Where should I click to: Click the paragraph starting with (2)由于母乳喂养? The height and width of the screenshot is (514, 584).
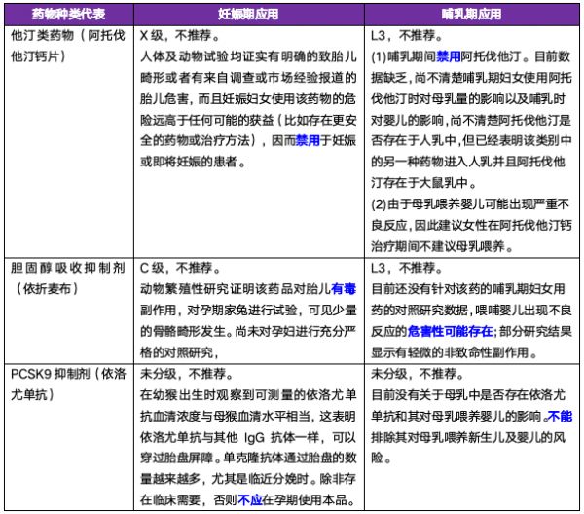click(x=472, y=221)
